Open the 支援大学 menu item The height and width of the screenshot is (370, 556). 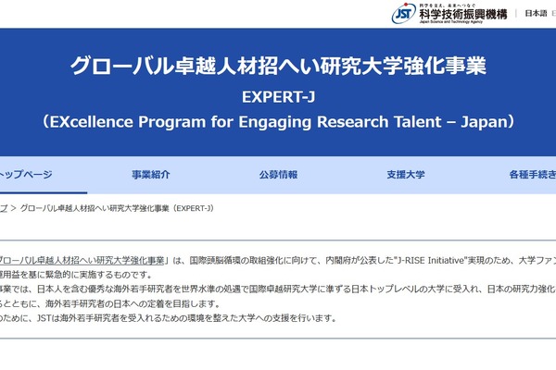(406, 175)
